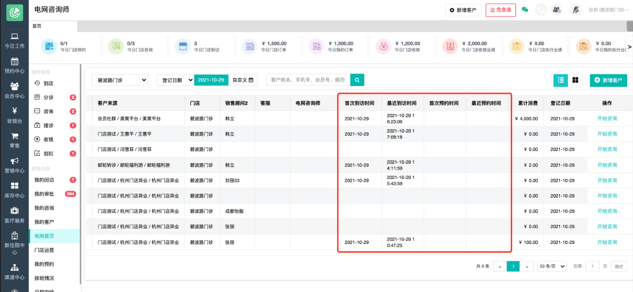
Task: Select highlighted 电网首页 menu item
Action: [55, 236]
